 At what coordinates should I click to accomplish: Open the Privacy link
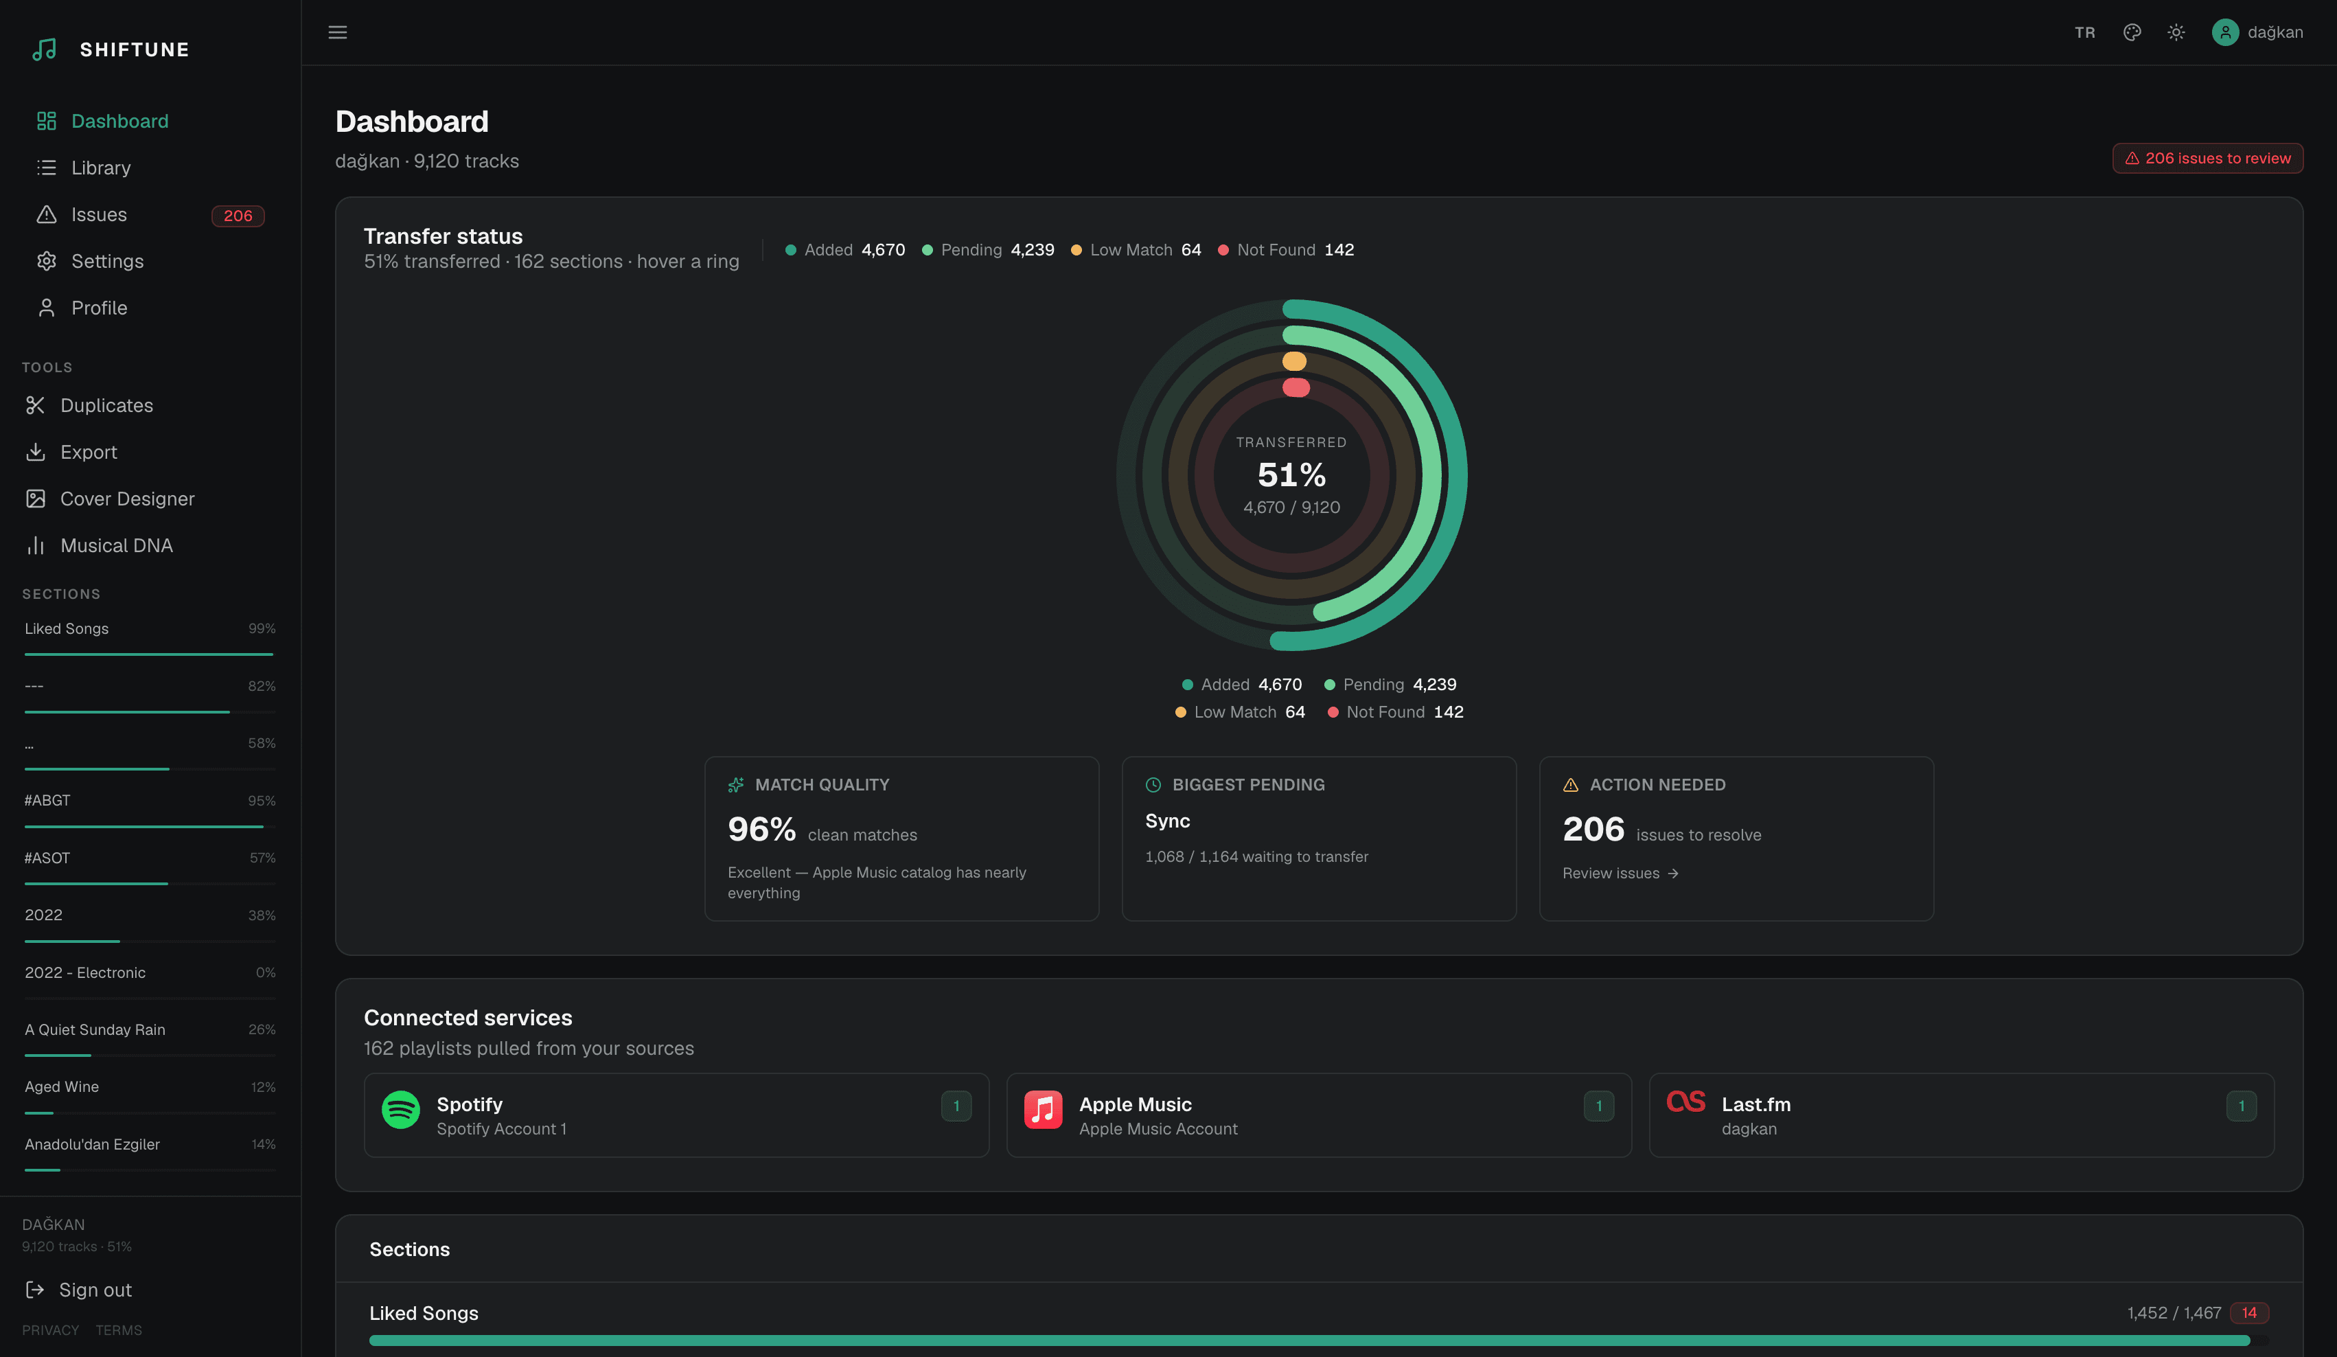tap(50, 1331)
